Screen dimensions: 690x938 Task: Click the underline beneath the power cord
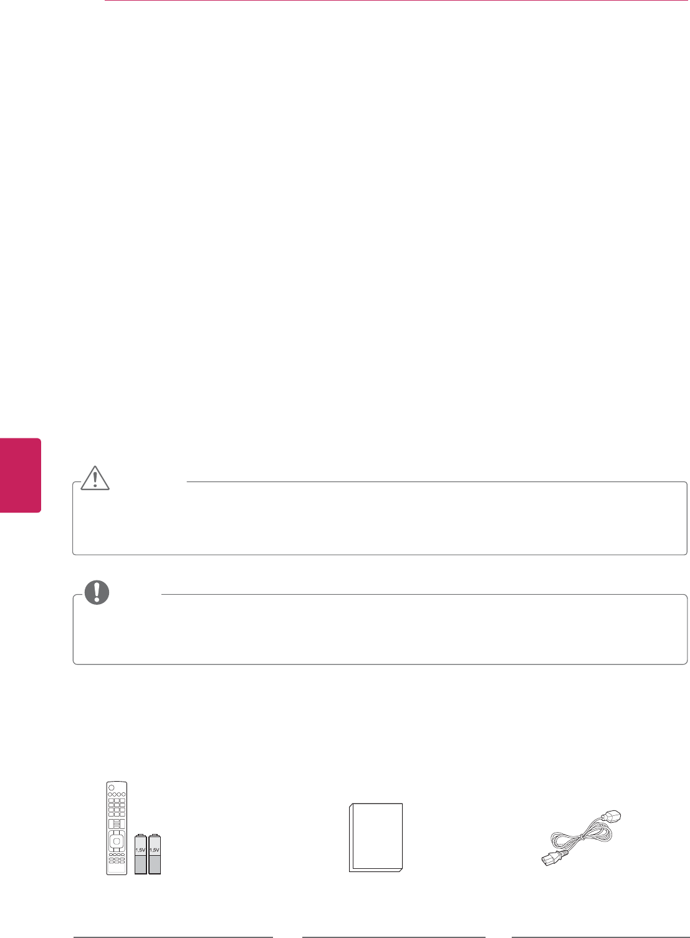(600, 936)
